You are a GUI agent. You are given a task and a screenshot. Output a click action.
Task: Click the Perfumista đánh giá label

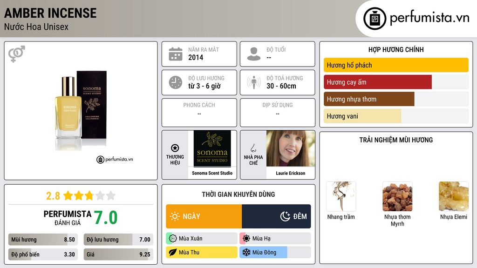point(68,218)
